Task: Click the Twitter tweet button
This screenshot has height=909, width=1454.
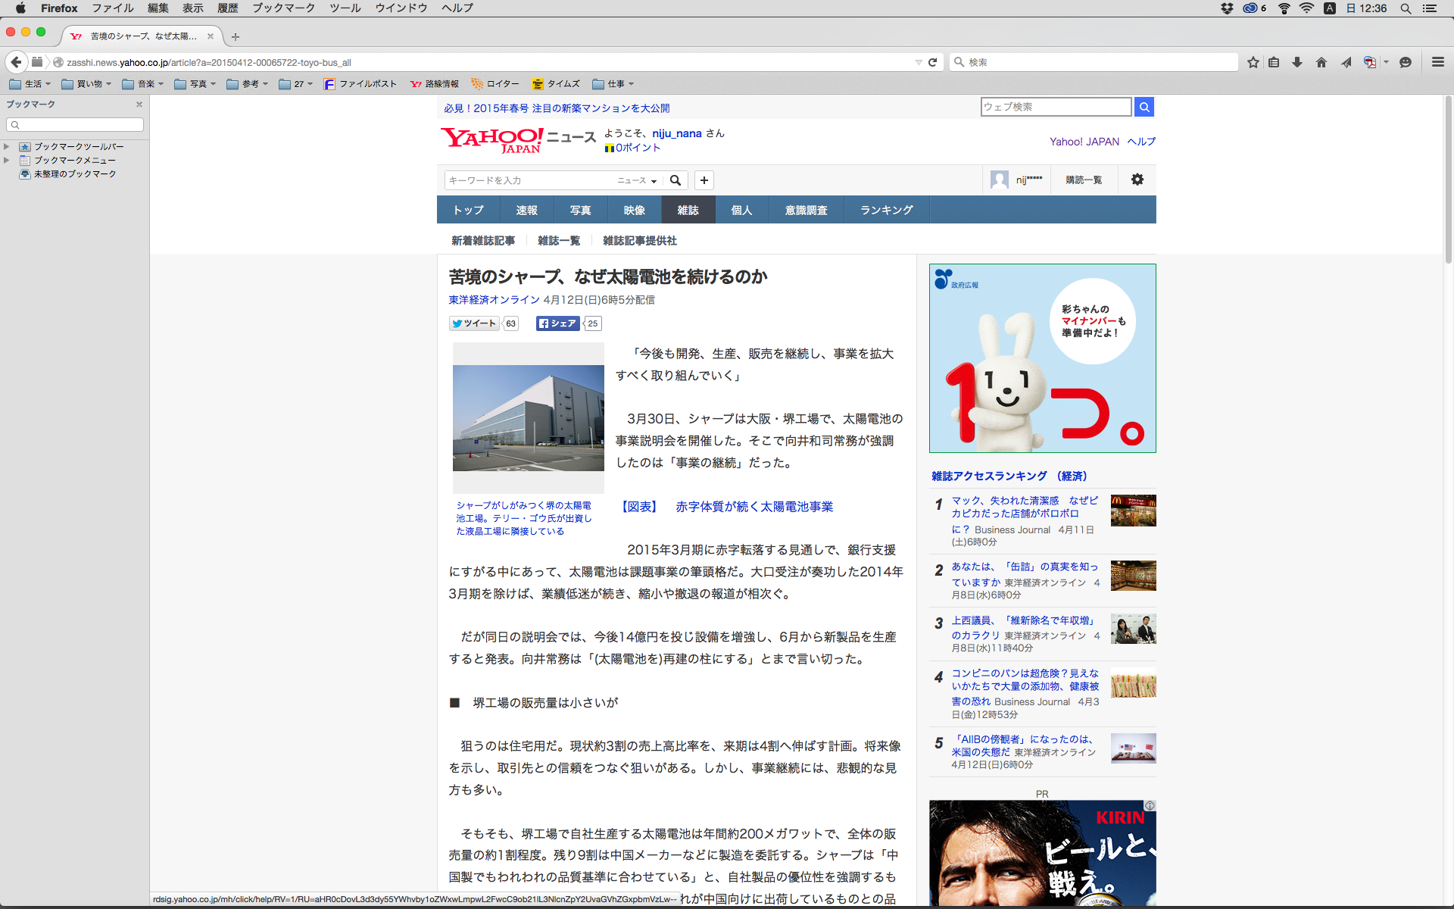Action: coord(475,323)
